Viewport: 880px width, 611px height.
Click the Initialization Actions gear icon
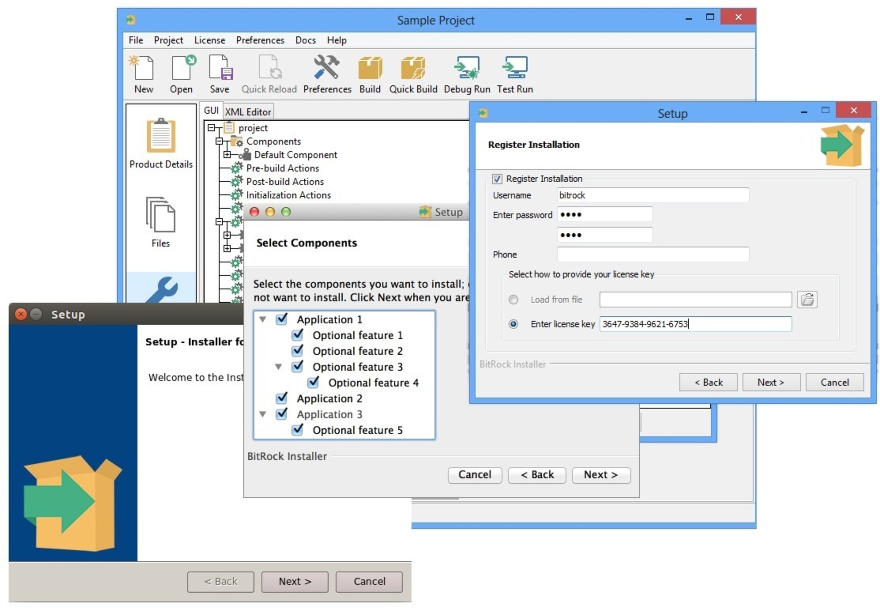237,195
